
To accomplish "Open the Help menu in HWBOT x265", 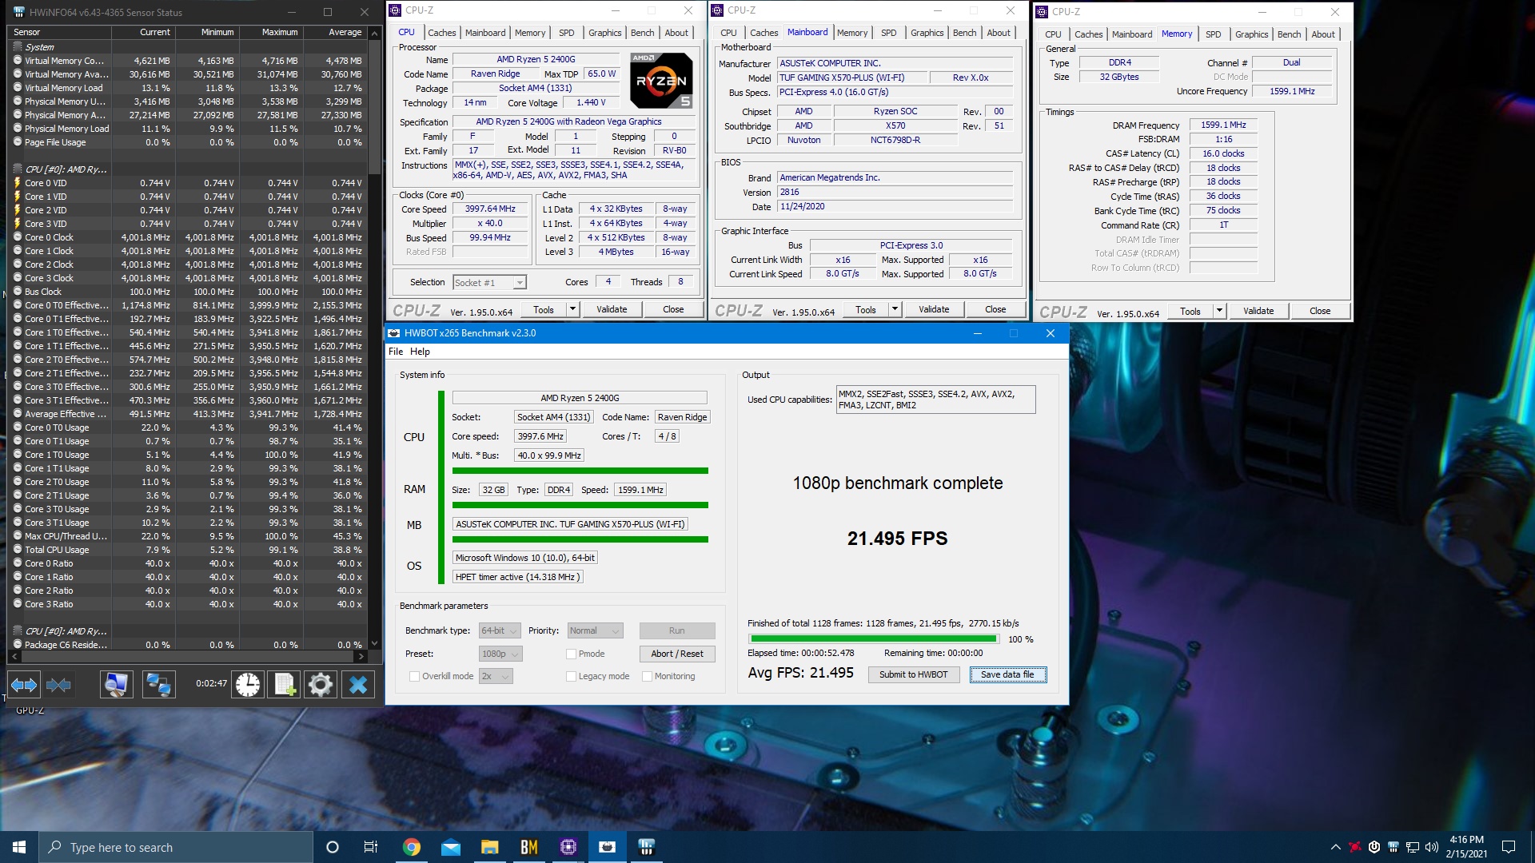I will pyautogui.click(x=420, y=352).
